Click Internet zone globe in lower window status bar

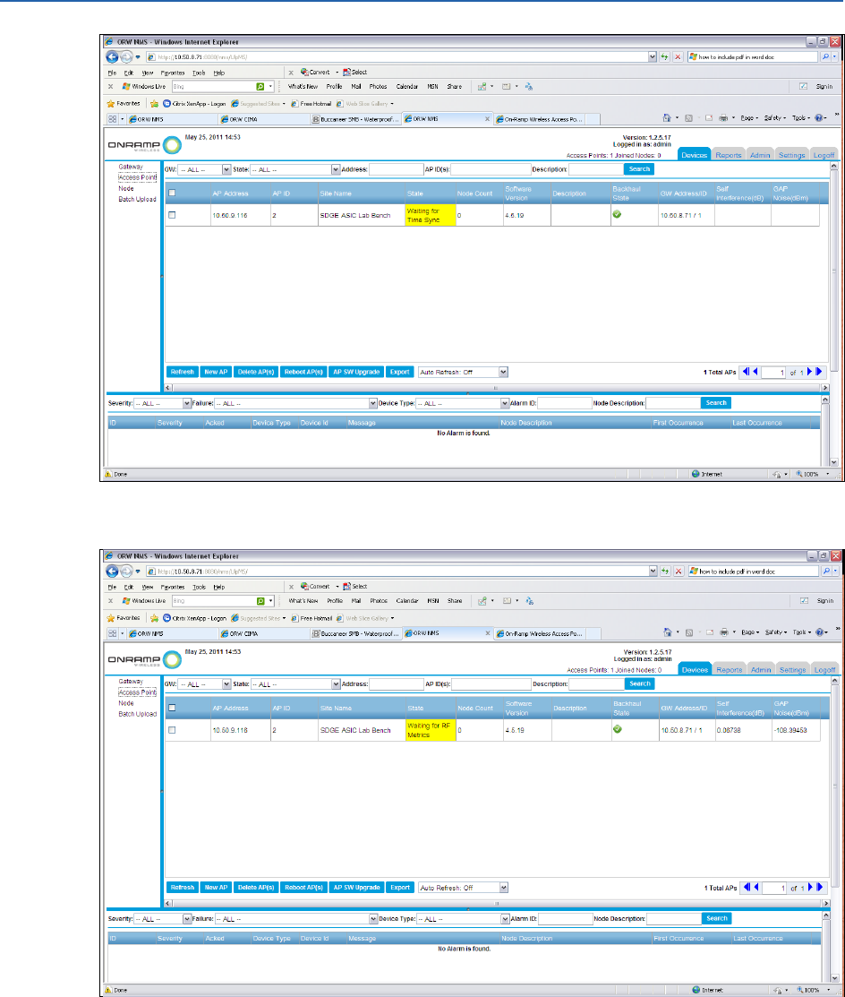pyautogui.click(x=696, y=990)
